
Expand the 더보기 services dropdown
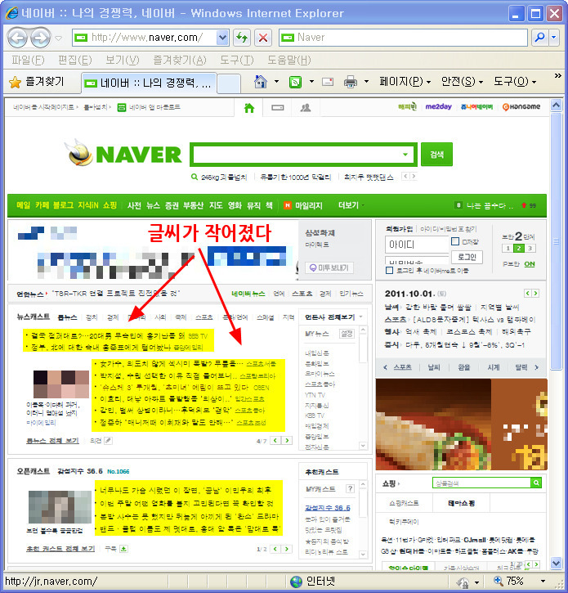pos(351,205)
